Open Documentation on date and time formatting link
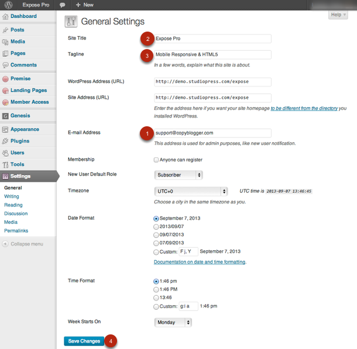This screenshot has width=357, height=349. [200, 262]
